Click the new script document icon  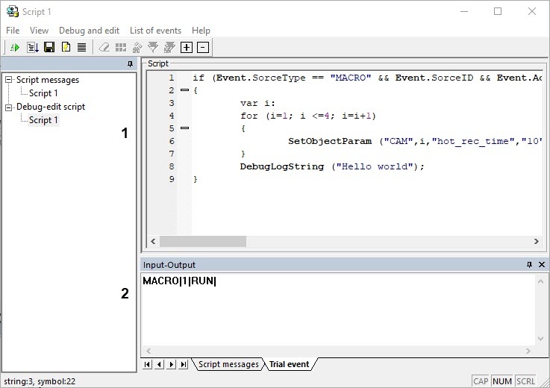click(x=66, y=48)
